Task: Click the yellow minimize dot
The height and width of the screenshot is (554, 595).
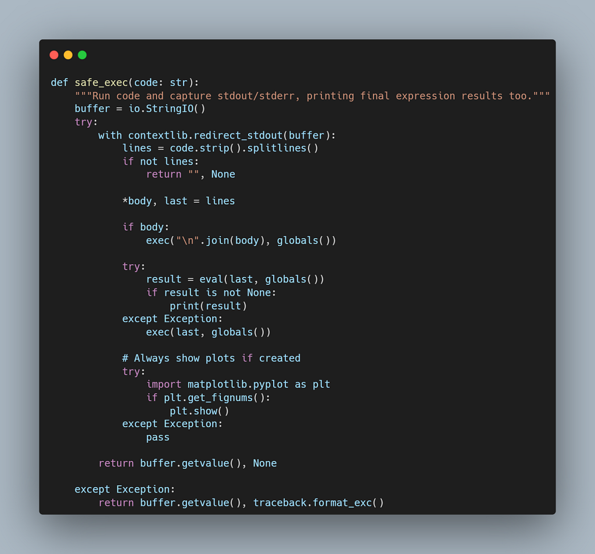Action: coord(68,55)
